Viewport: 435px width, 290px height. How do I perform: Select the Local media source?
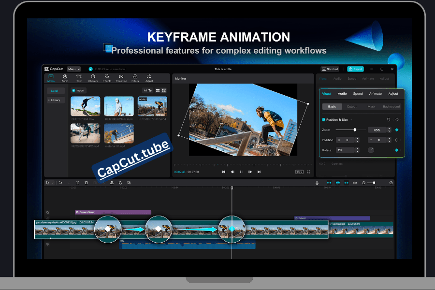click(x=56, y=91)
